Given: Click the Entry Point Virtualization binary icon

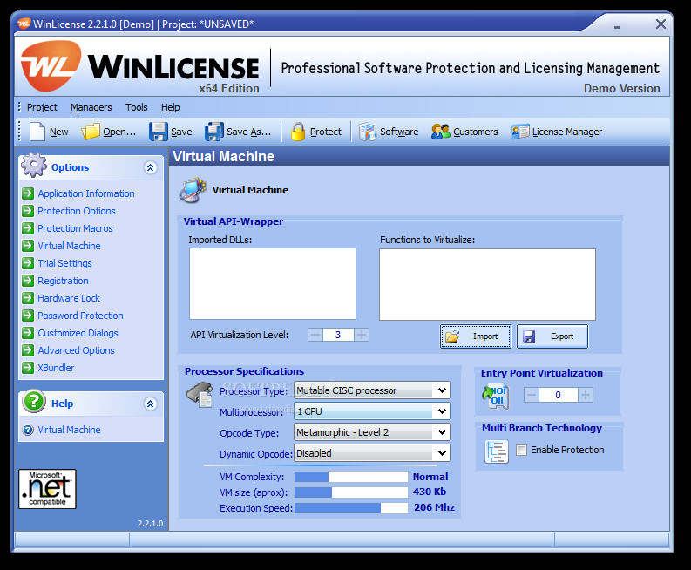Looking at the screenshot, I should click(495, 397).
